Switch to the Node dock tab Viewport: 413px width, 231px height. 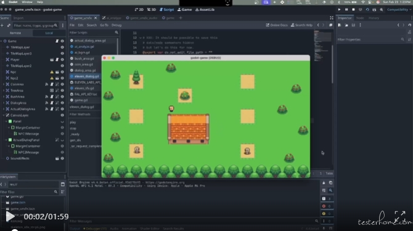tap(360, 18)
